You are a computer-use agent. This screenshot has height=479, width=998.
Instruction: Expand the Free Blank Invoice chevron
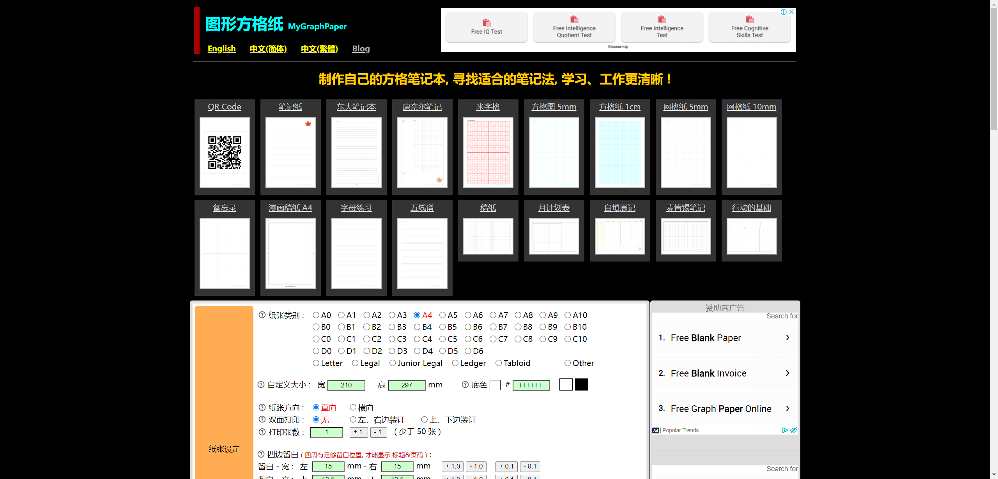point(787,373)
